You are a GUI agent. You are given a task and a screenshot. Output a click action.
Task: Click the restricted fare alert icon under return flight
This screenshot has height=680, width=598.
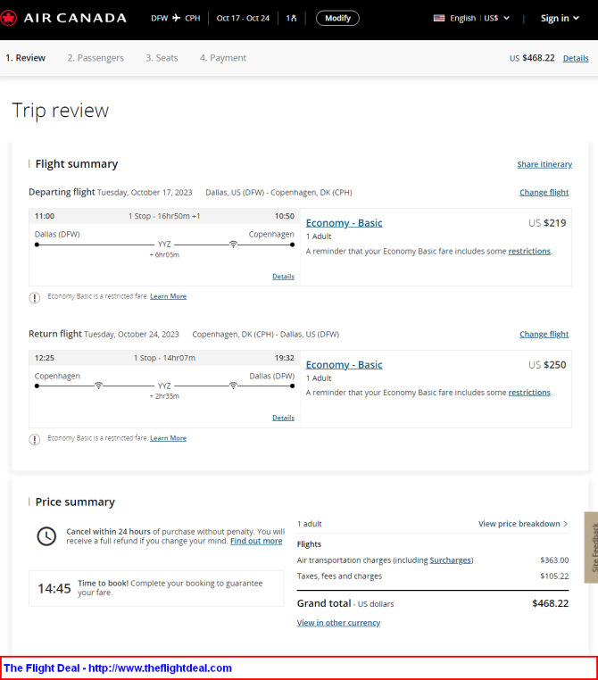[35, 439]
